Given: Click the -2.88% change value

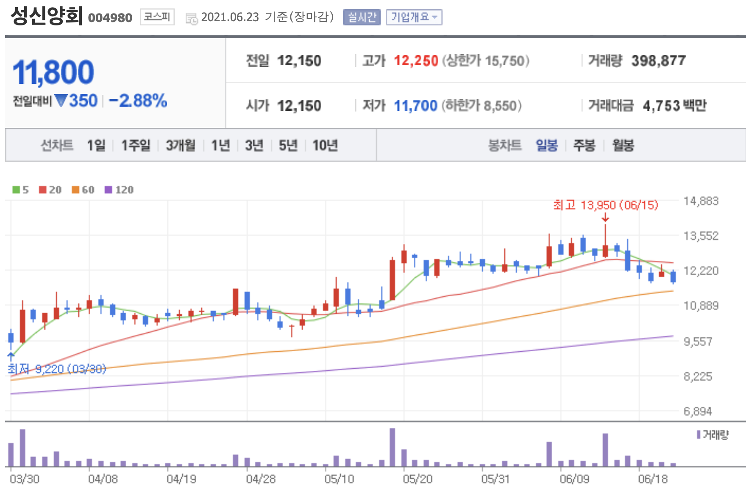Looking at the screenshot, I should coord(138,101).
